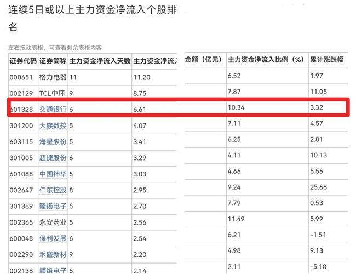Select the 连续5日或以上主力资金净流入个股排名 title
Image resolution: width=356 pixels, height=274 pixels.
[92, 18]
